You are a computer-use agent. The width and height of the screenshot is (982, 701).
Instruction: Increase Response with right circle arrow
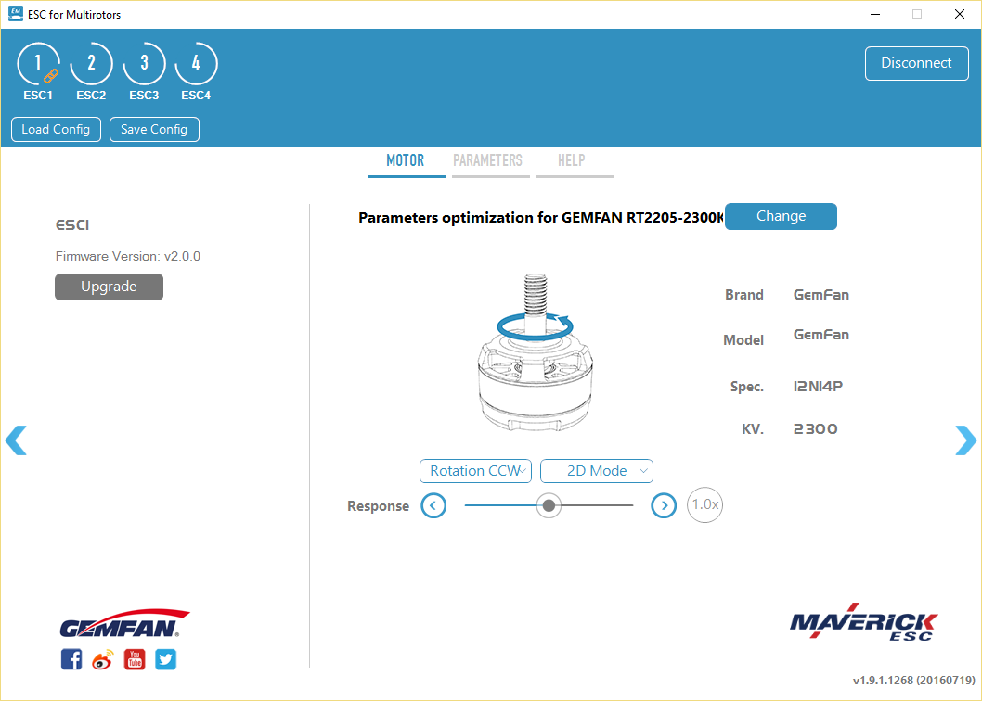click(x=664, y=505)
